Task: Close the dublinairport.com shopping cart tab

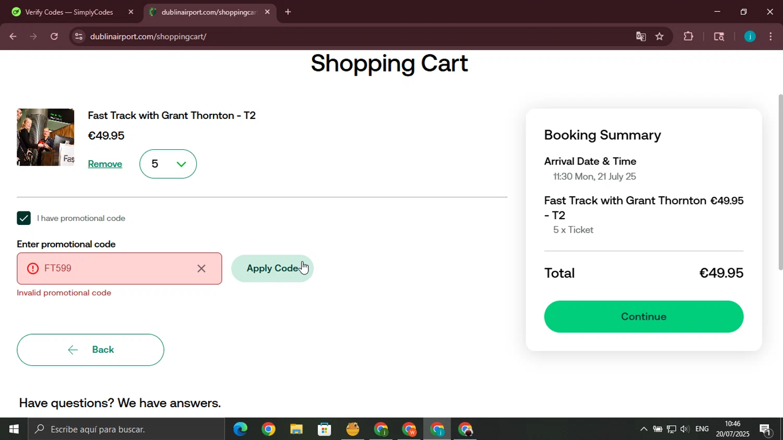Action: (x=267, y=12)
